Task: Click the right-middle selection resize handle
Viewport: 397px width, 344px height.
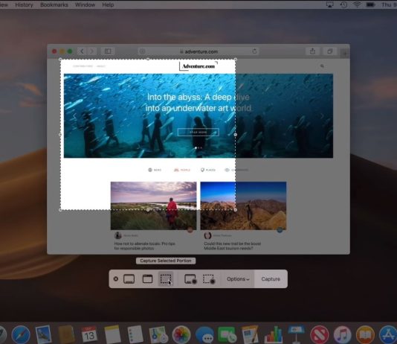Action: click(236, 135)
